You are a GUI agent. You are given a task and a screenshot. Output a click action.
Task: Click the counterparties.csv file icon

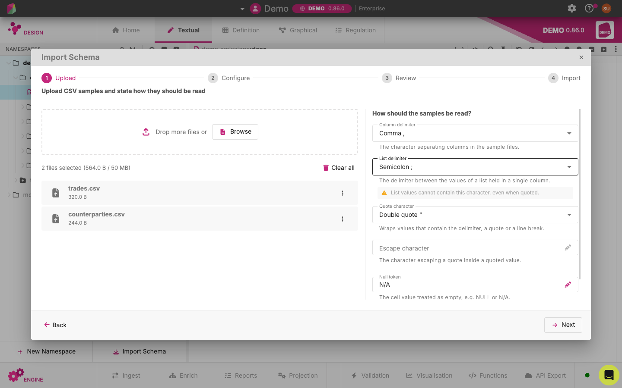coord(56,219)
